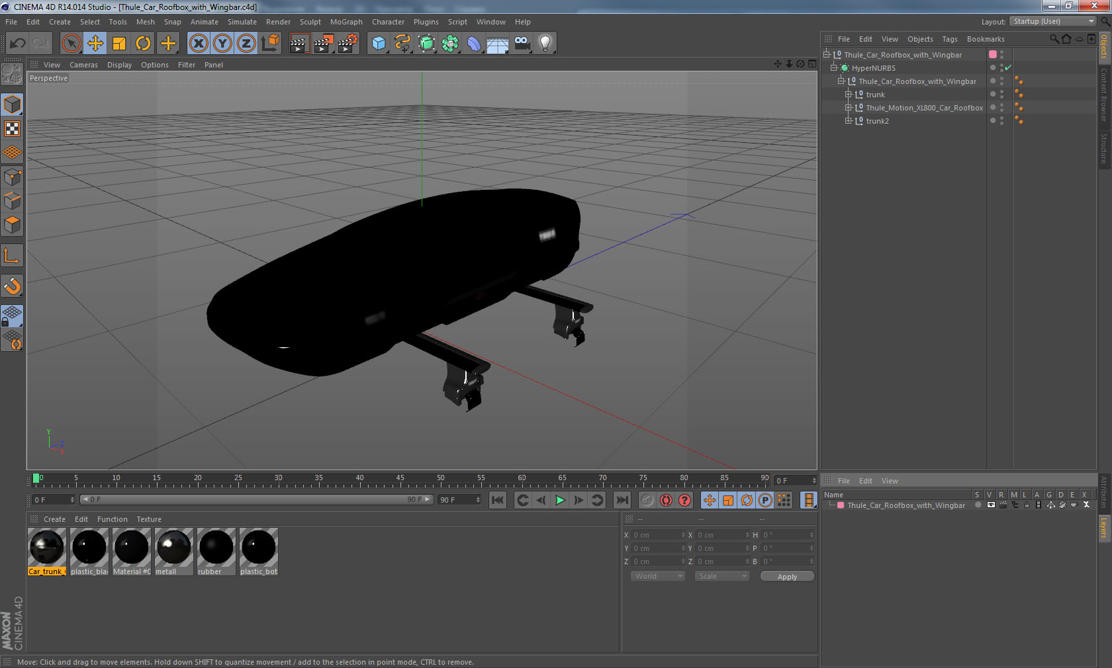This screenshot has width=1112, height=668.
Task: Play the animation forward
Action: coord(560,500)
